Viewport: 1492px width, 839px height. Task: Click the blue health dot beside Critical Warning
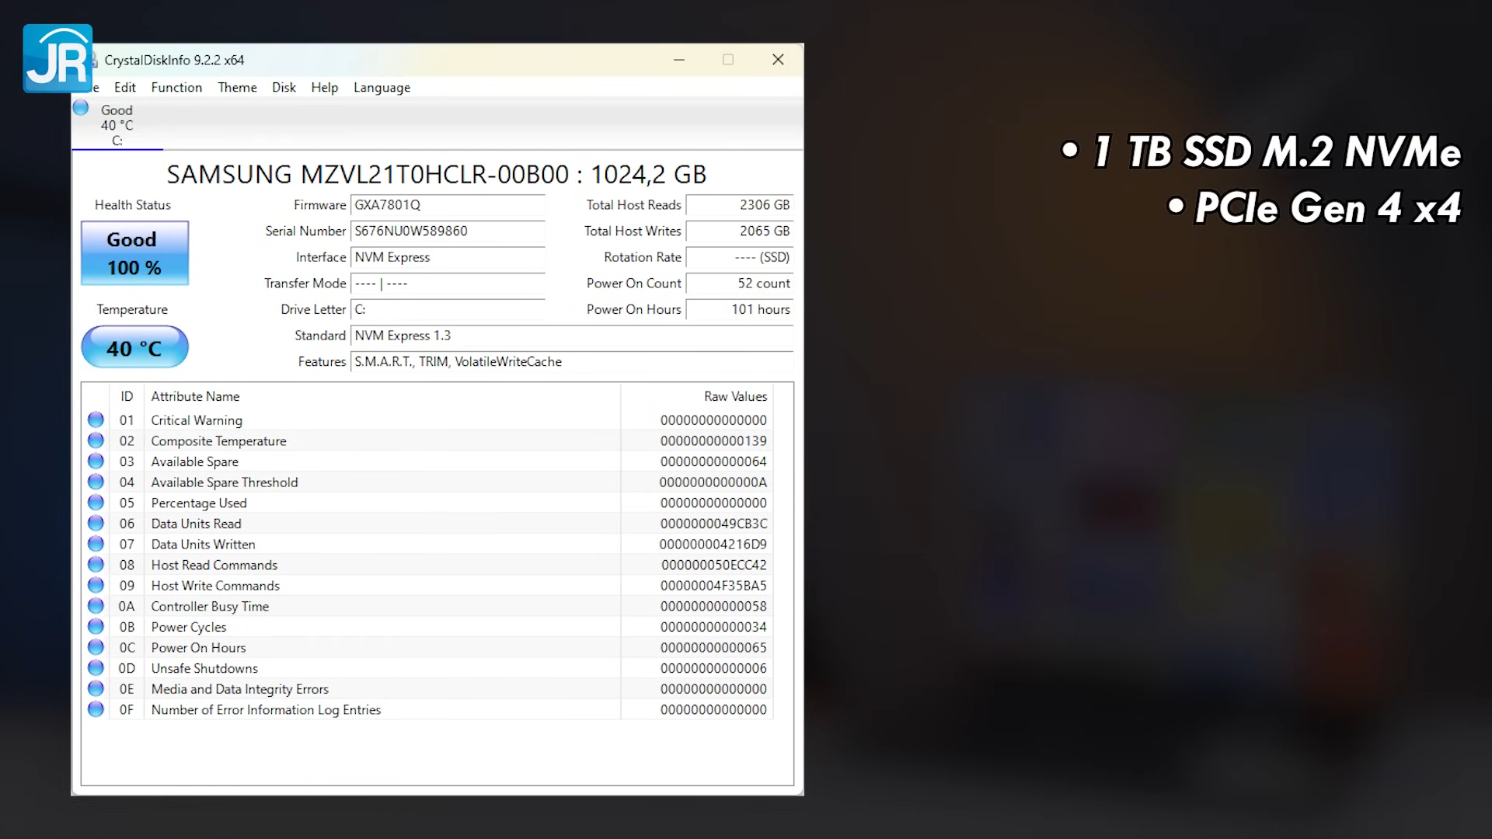click(96, 419)
